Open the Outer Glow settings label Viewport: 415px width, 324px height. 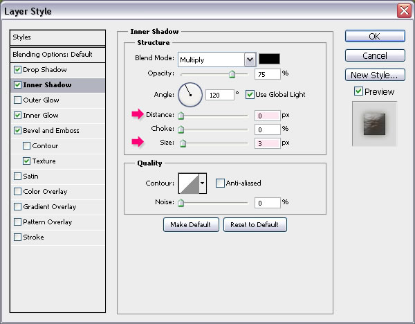(41, 100)
